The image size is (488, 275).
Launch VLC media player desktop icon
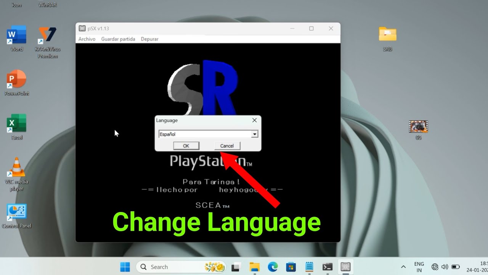pyautogui.click(x=16, y=174)
